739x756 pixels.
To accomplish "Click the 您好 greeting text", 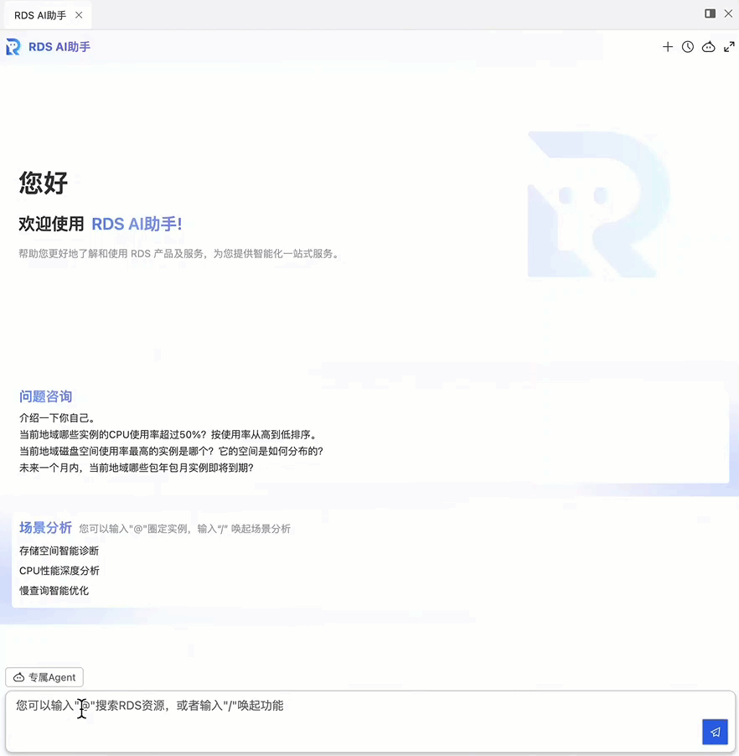I will [x=44, y=184].
